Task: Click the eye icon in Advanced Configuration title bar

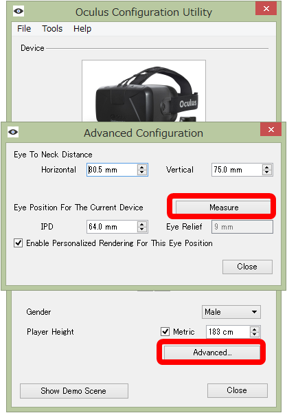Action: pyautogui.click(x=13, y=132)
